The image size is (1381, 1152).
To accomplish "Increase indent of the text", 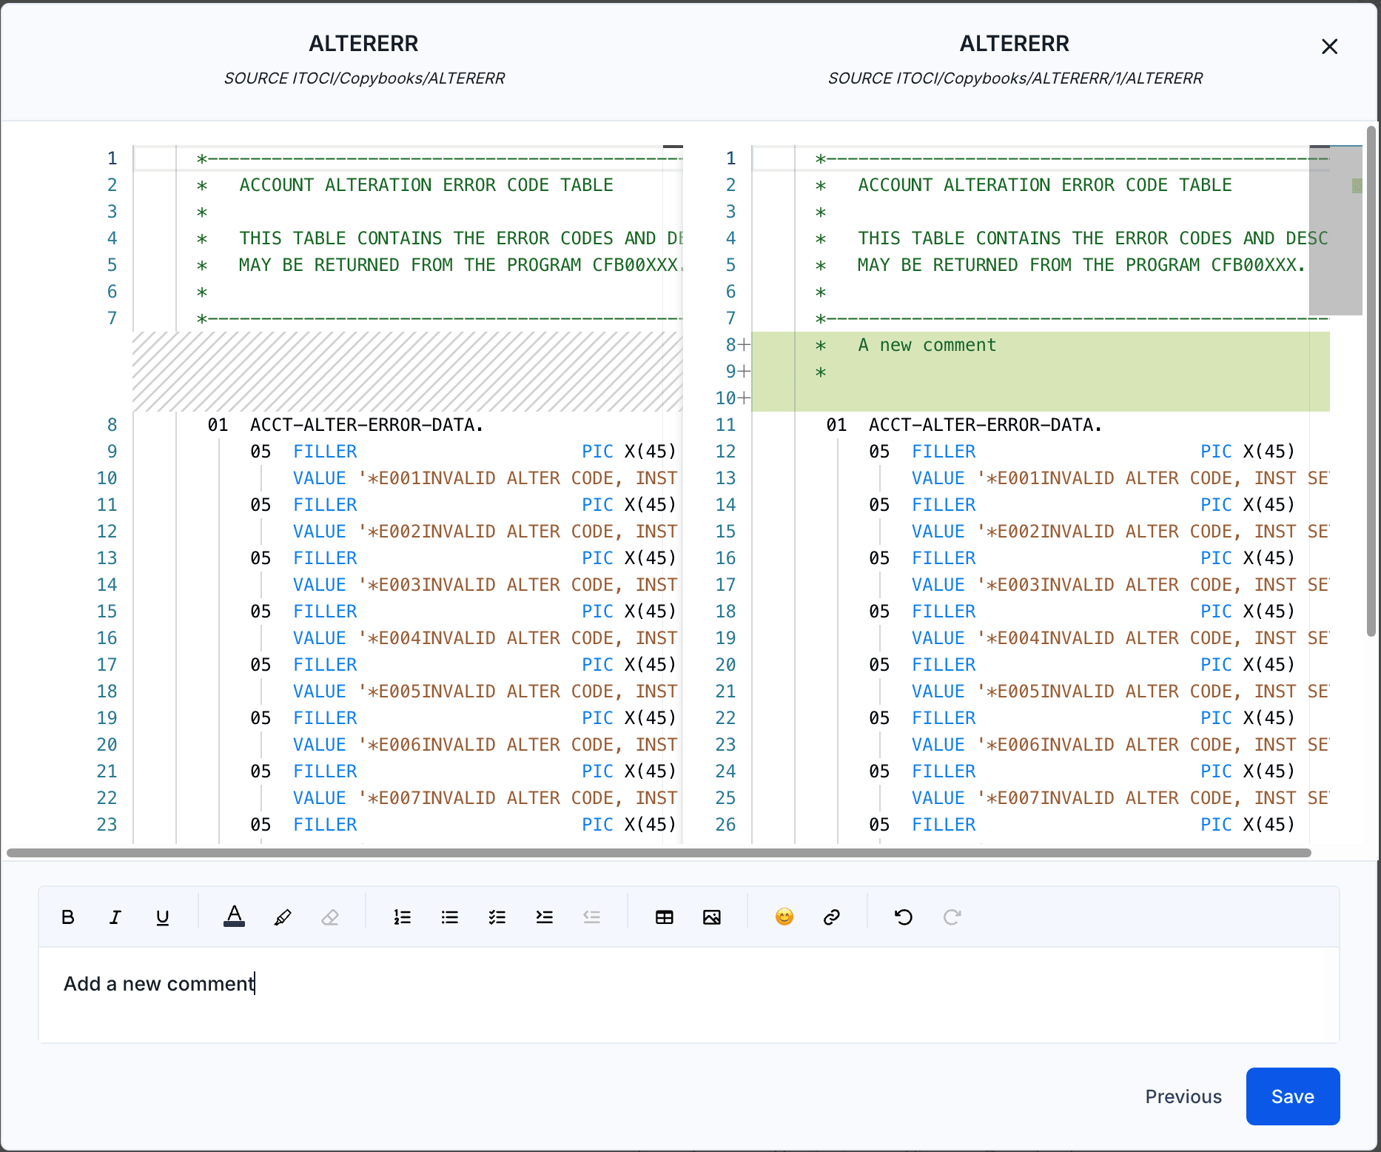I will [x=544, y=917].
